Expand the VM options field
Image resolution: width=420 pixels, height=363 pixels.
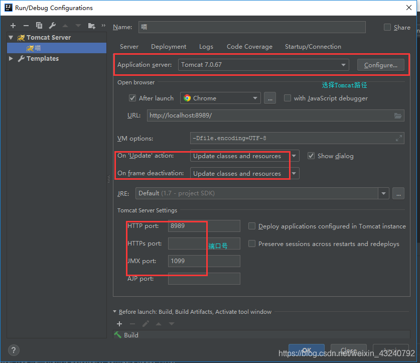click(x=399, y=139)
